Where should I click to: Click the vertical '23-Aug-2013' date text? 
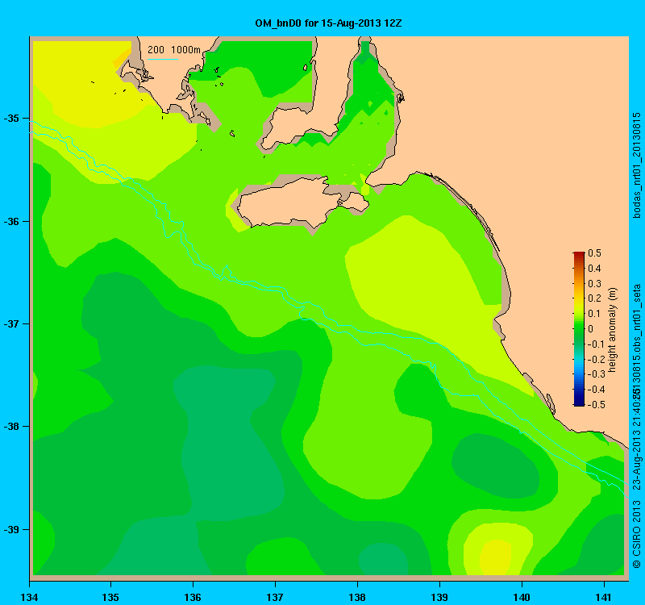pos(637,460)
